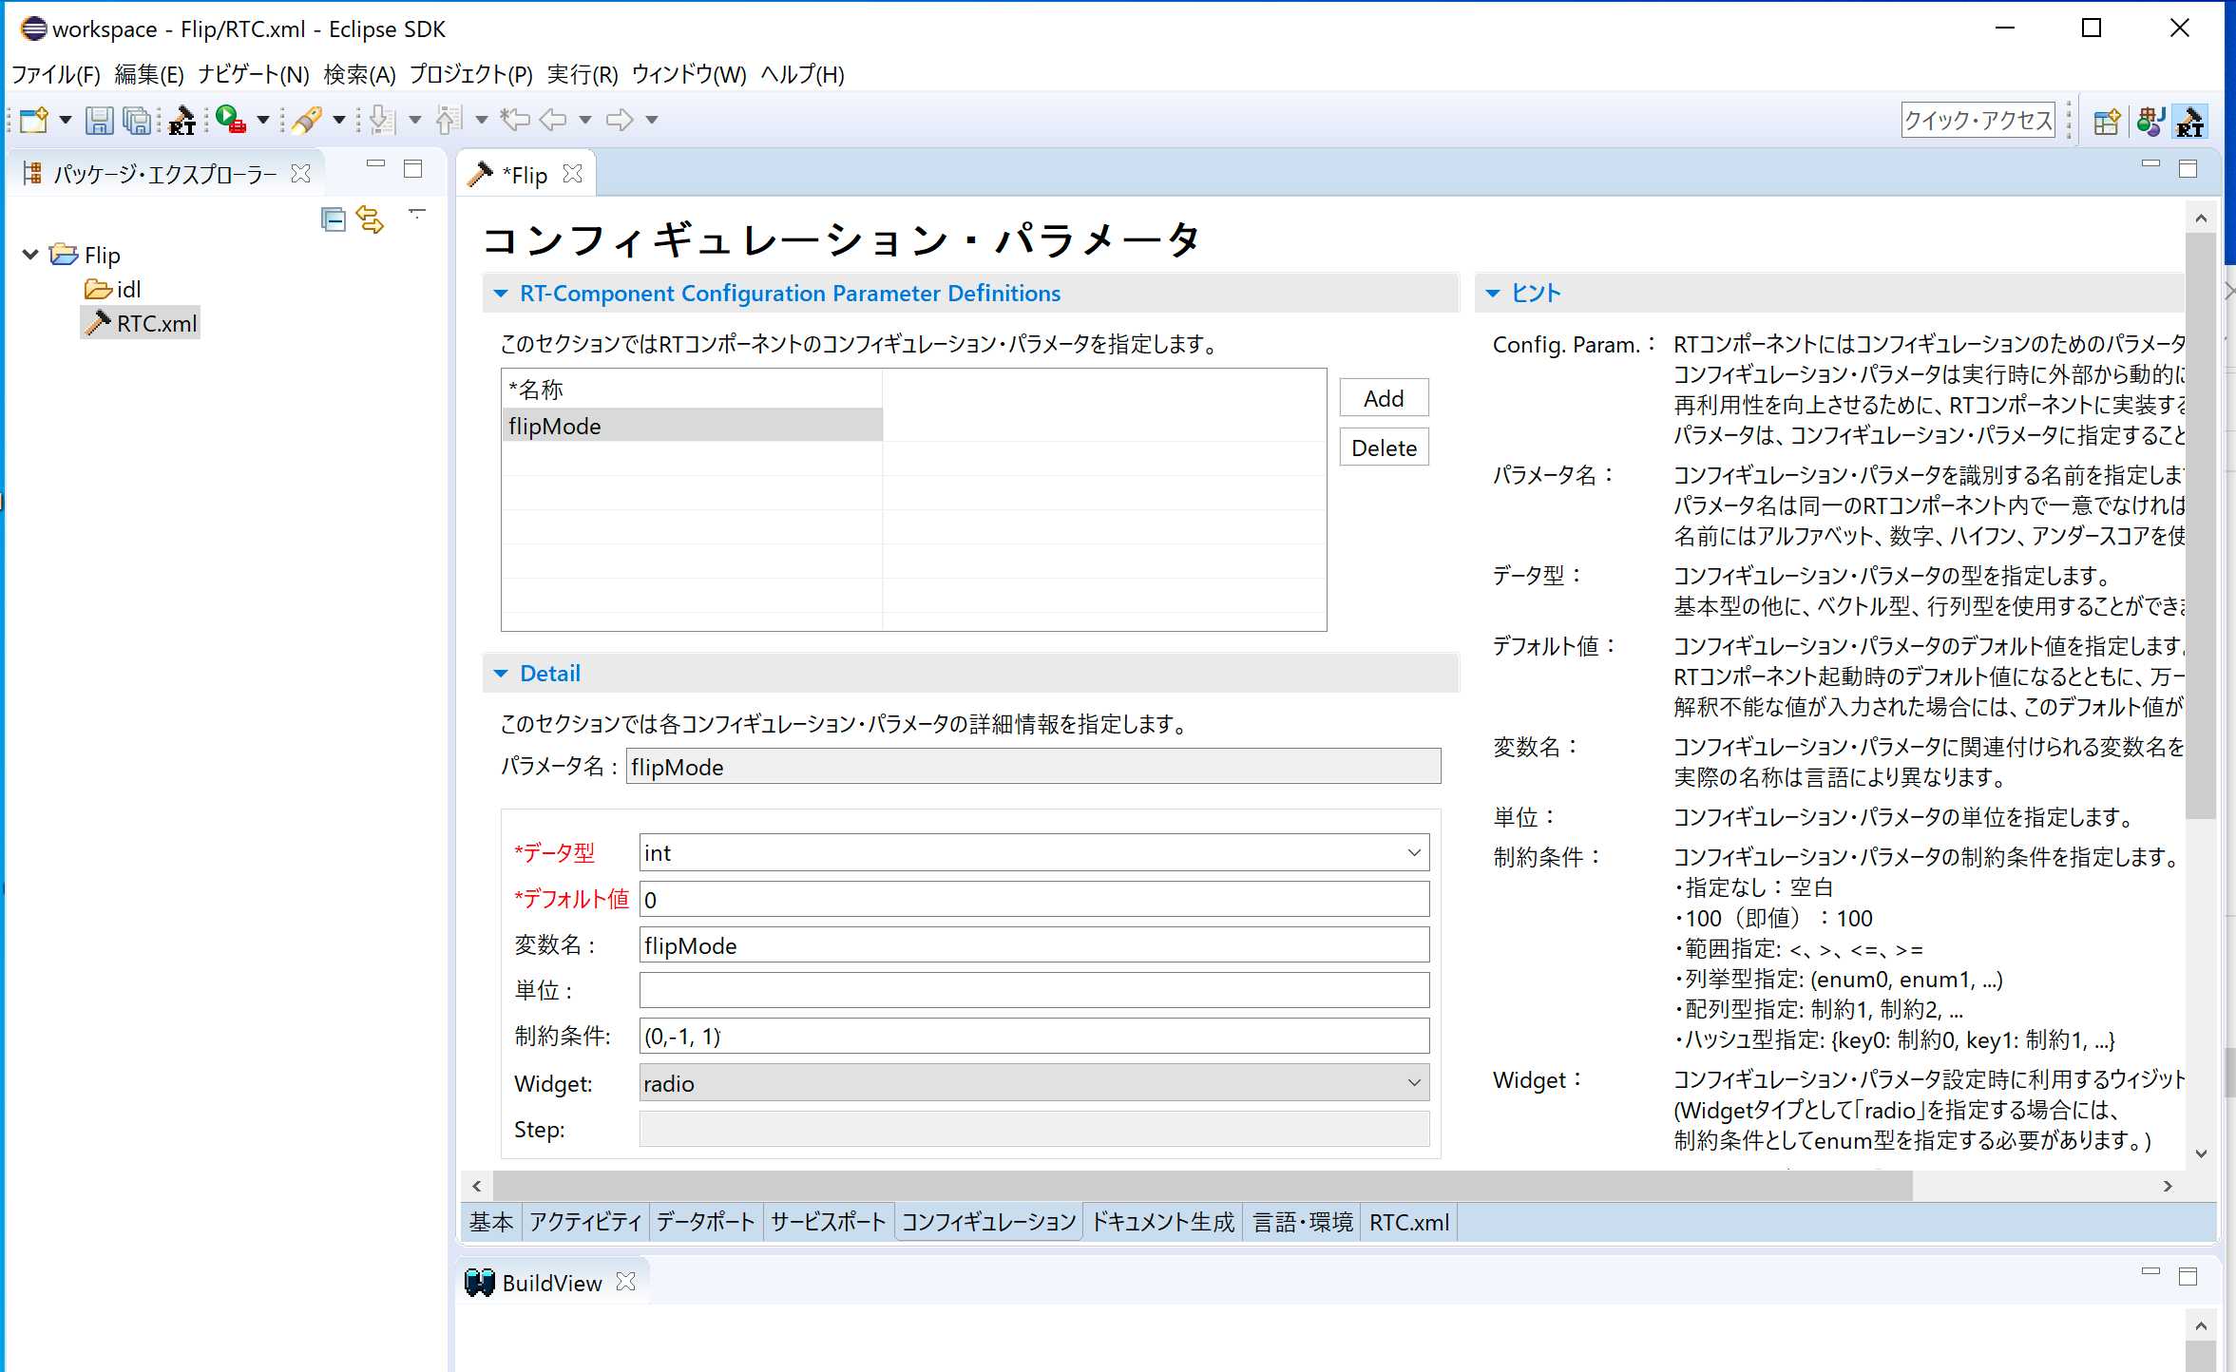Click the Save floppy disk icon
Viewport: 2236px width, 1372px height.
(99, 120)
